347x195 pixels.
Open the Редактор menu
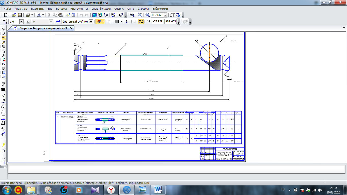21,9
